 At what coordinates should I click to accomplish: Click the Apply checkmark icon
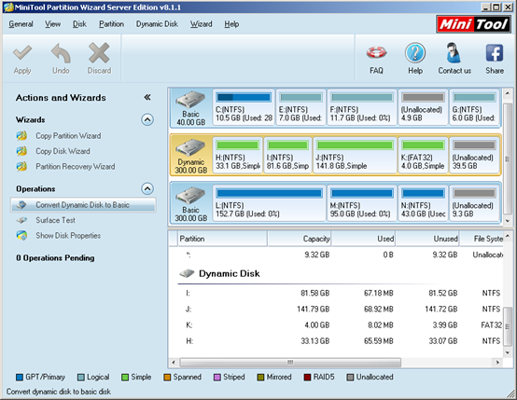click(x=22, y=53)
